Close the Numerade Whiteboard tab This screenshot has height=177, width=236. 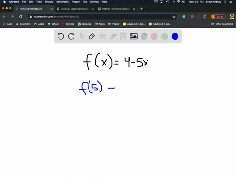pyautogui.click(x=52, y=9)
